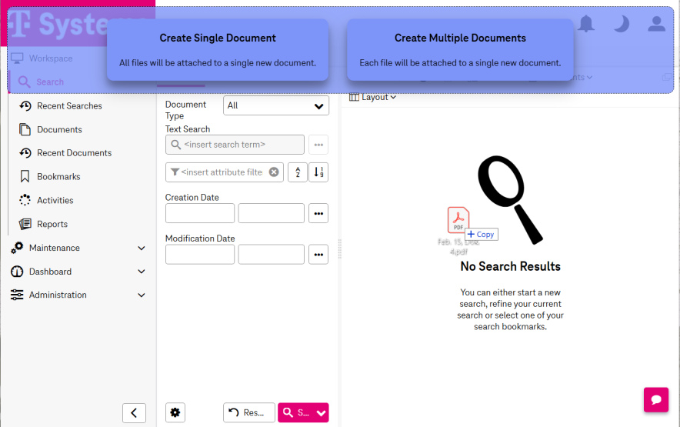Viewport: 680px width, 427px height.
Task: Choose Create Single Document option
Action: coord(218,49)
